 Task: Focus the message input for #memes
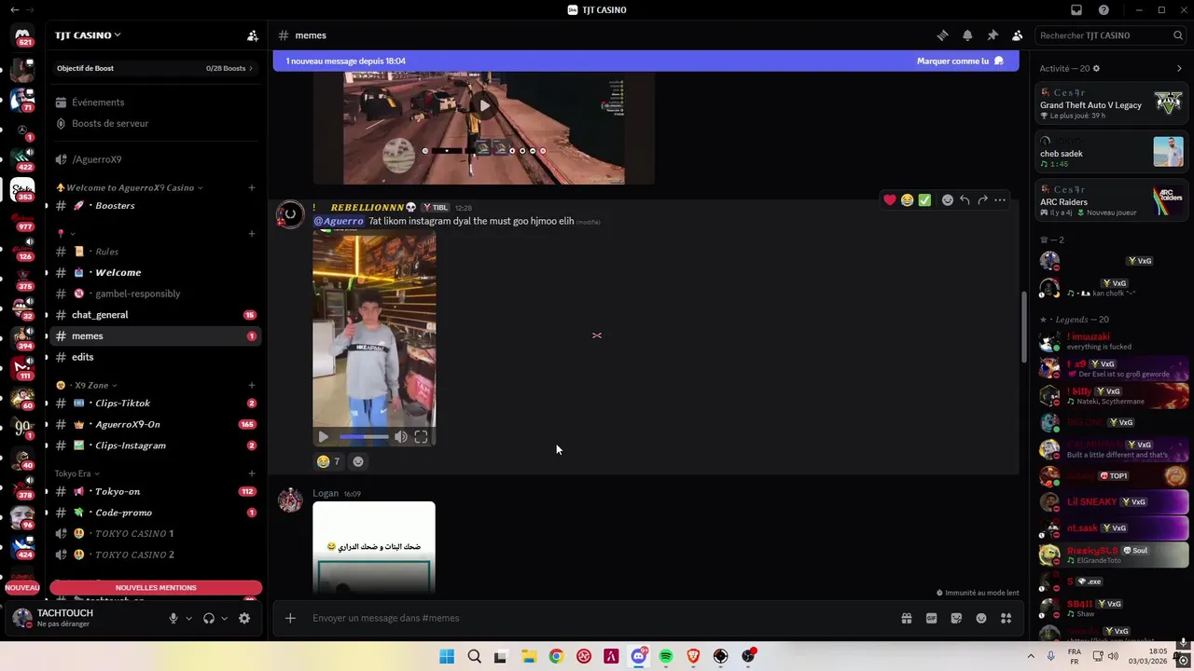click(597, 618)
